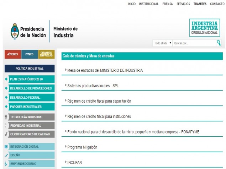Go to PRENSA in the top navigation
226x169 pixels.
click(x=167, y=4)
